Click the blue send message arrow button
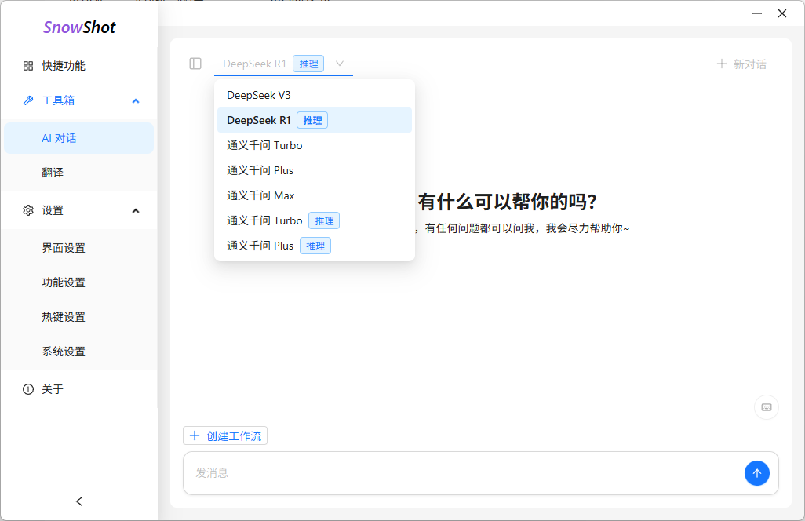 [x=756, y=473]
